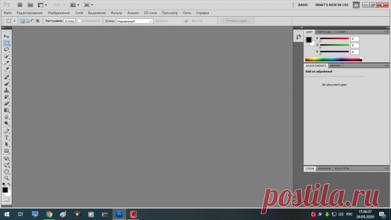This screenshot has width=391, height=220.
Task: Open the Adjustments panel options menu
Action: coord(386,66)
